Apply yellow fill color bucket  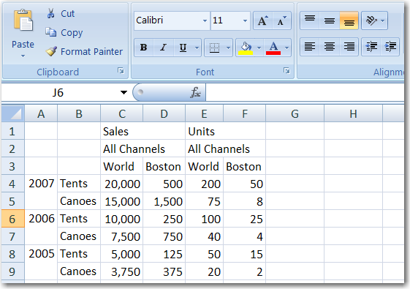[x=246, y=48]
